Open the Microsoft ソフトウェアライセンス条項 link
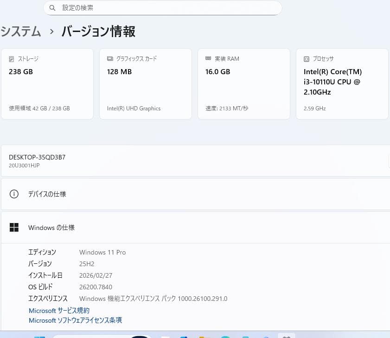Viewport: 390px width, 338px height. pyautogui.click(x=76, y=320)
